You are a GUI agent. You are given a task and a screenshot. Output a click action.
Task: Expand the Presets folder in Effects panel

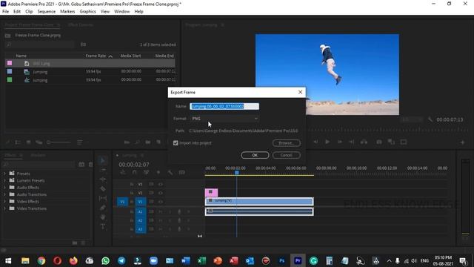pyautogui.click(x=4, y=174)
